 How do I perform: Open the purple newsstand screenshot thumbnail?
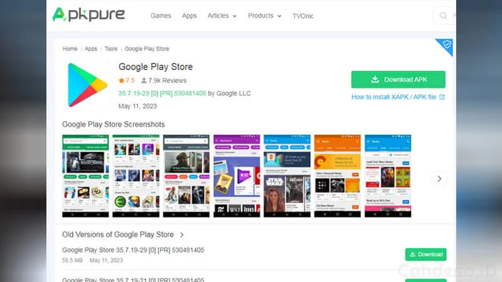[x=237, y=176]
